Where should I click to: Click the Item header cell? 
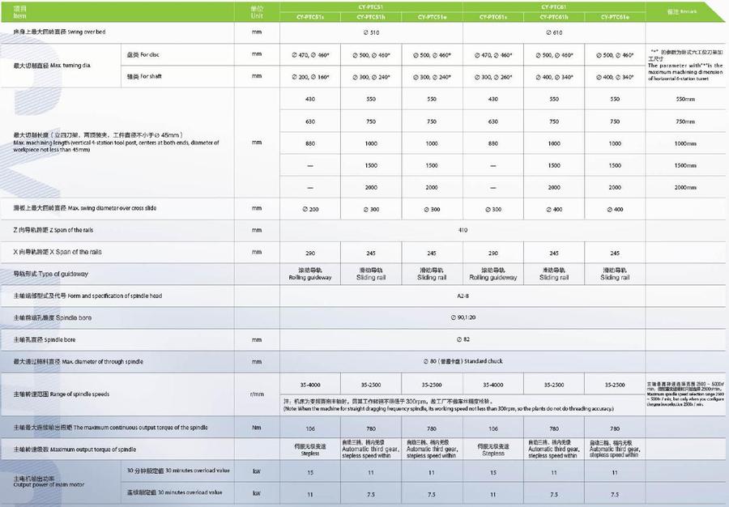tap(117, 12)
